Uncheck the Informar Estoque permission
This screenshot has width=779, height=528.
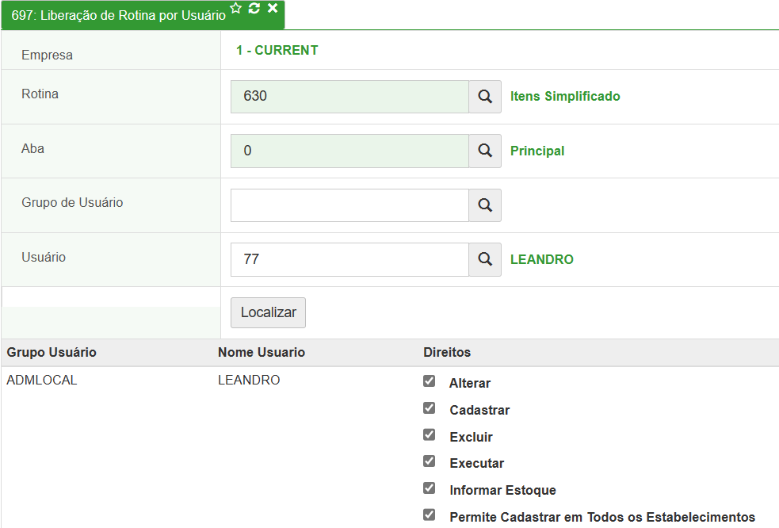[x=430, y=488]
